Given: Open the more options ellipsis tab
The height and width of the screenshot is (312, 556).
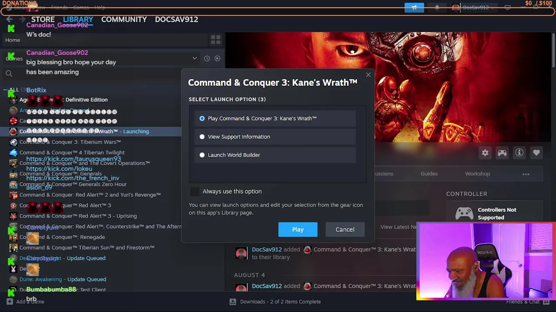Looking at the screenshot, I should point(526,174).
